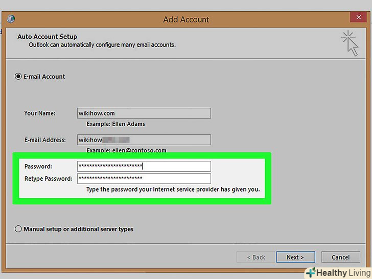Click the E-mail Address input field
The width and height of the screenshot is (372, 279).
144,139
